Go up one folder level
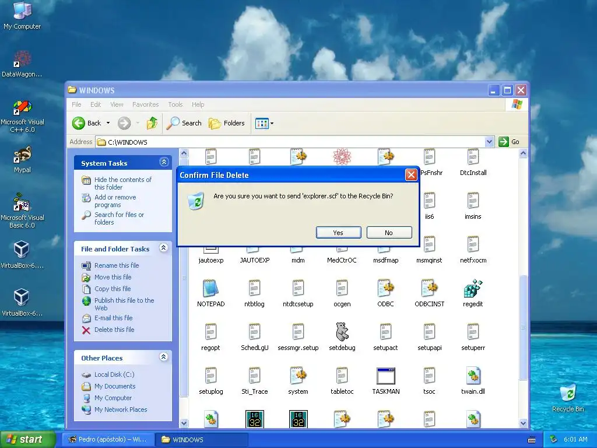This screenshot has width=597, height=448. pyautogui.click(x=152, y=123)
